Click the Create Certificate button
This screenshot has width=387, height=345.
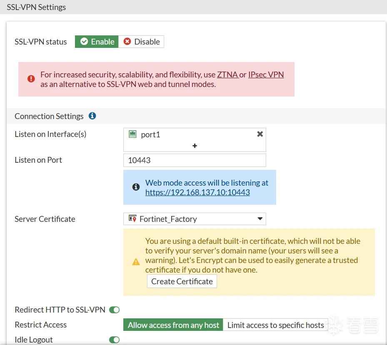182,281
